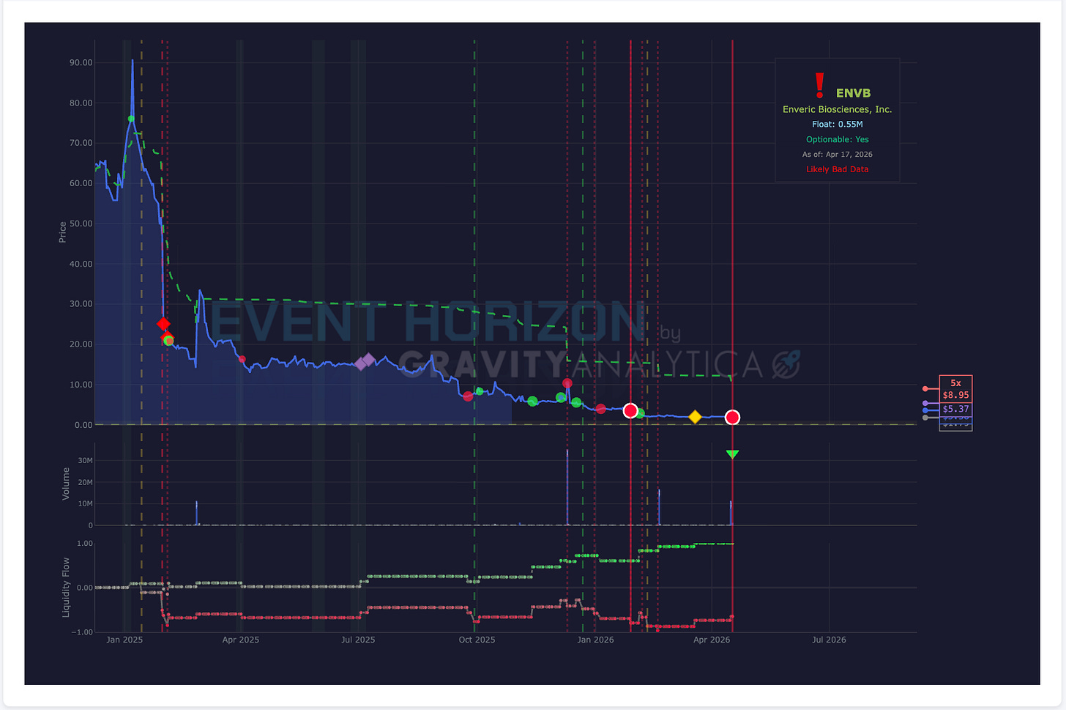Click the Jan 2026 date axis label
The width and height of the screenshot is (1066, 710).
[595, 640]
